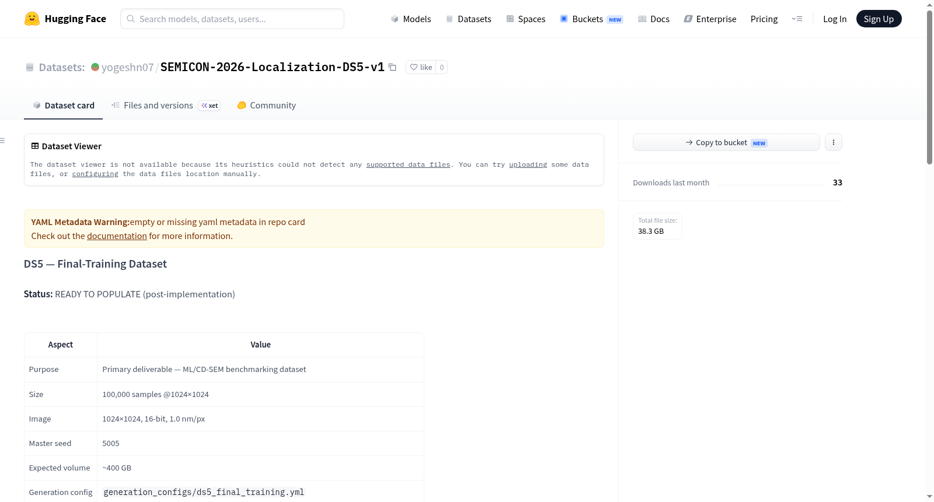Click the yogeshn07 username link

[127, 67]
